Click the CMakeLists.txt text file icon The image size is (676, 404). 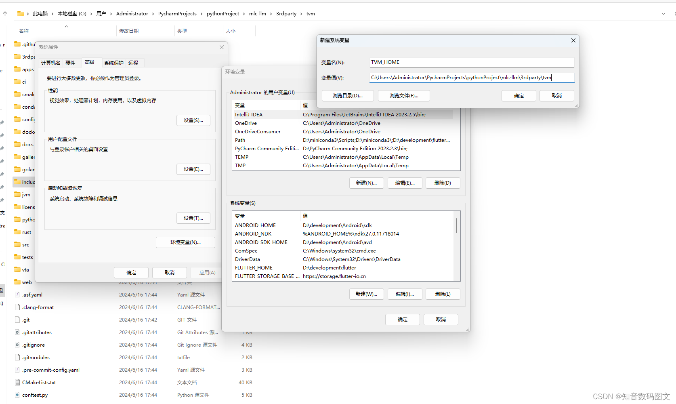[x=17, y=382]
